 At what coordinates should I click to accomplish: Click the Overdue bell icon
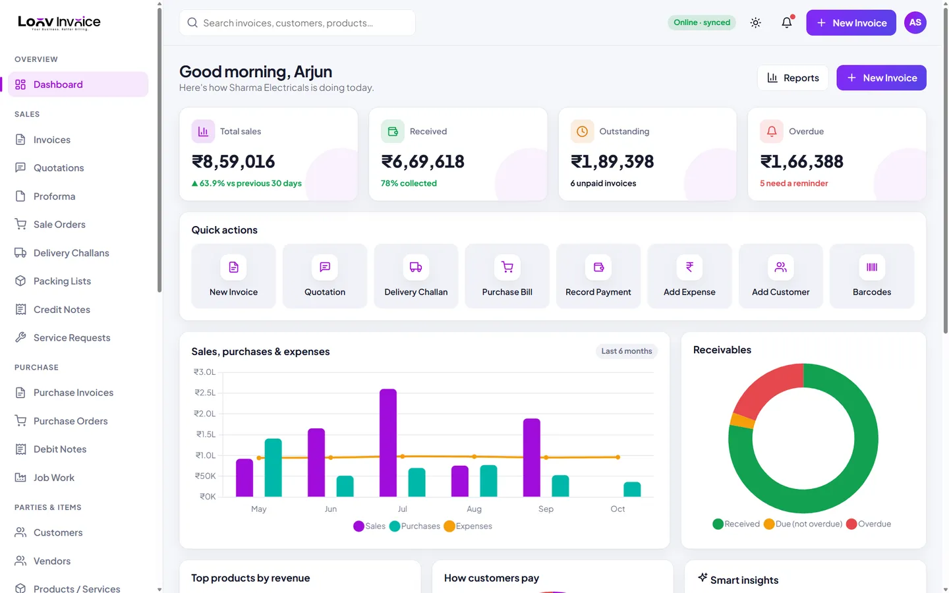(772, 131)
